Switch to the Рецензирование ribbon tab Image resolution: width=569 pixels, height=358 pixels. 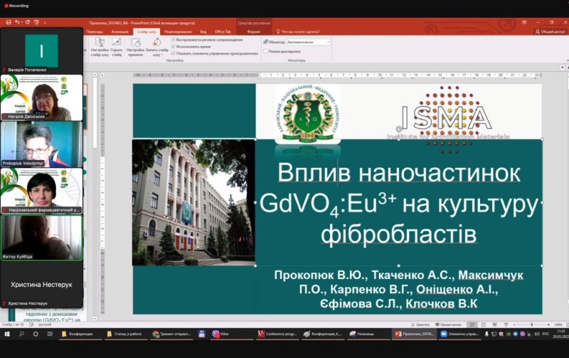(x=178, y=32)
